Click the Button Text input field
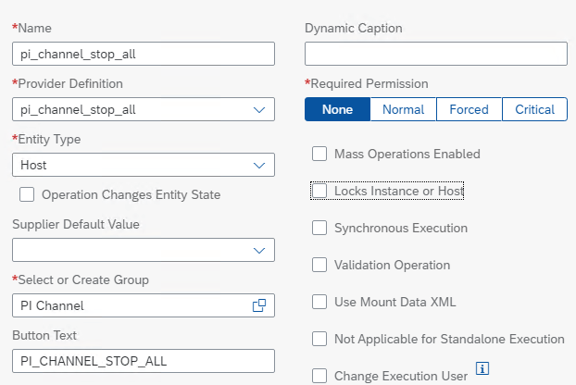This screenshot has height=385, width=576. [x=144, y=361]
